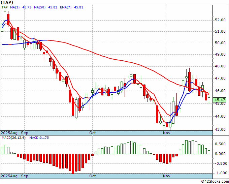
Task: Click the final green MACD histogram bar
Action: click(x=209, y=152)
